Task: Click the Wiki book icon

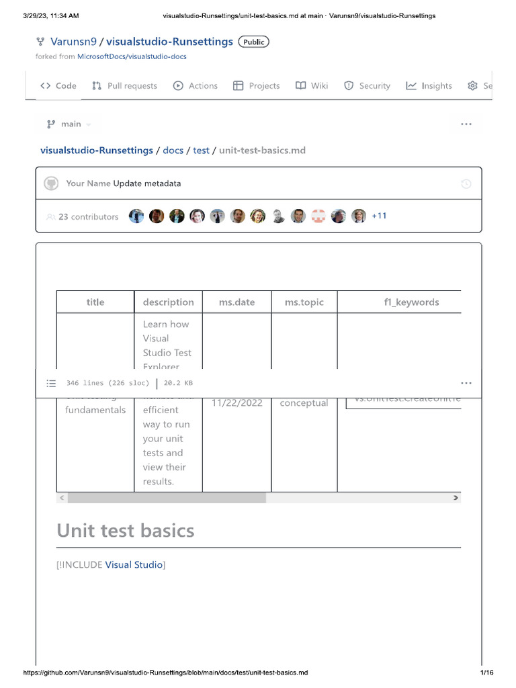Action: (x=301, y=86)
